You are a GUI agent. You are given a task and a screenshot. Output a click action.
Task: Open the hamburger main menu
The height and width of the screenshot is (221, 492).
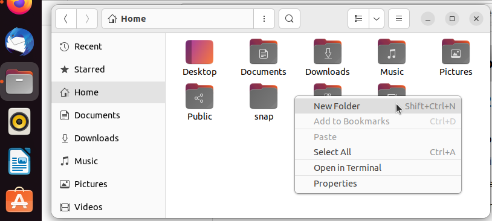398,19
